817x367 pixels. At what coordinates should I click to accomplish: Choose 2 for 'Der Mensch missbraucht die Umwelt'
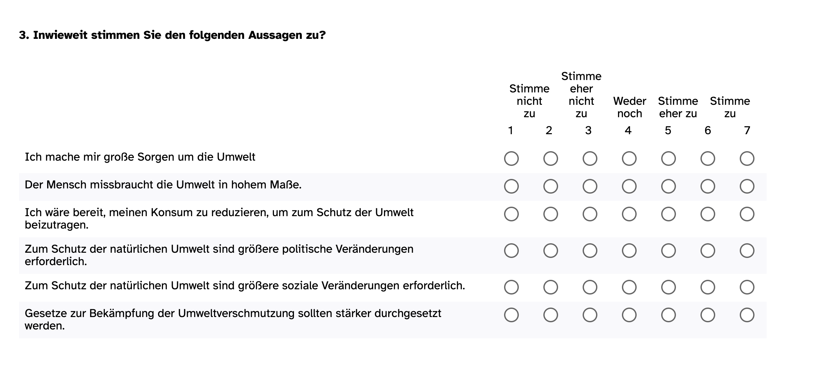coord(551,186)
